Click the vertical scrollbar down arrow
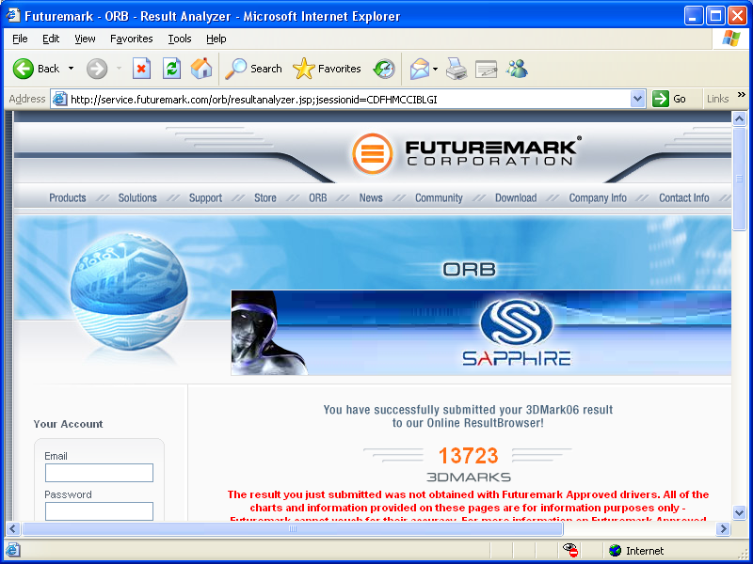 coord(739,512)
